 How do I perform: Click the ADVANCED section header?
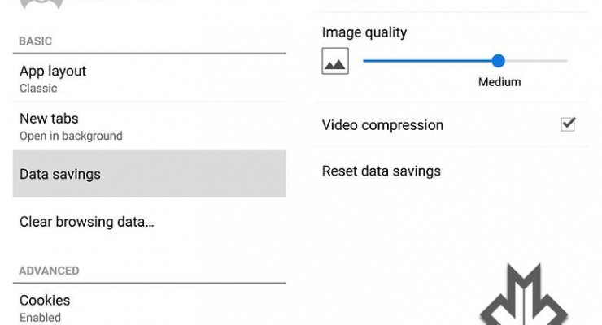pos(50,271)
